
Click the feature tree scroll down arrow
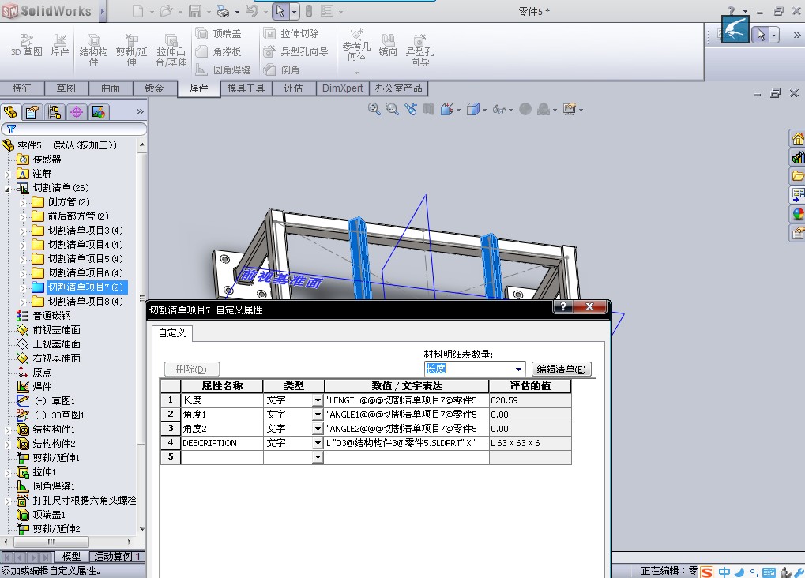click(141, 529)
